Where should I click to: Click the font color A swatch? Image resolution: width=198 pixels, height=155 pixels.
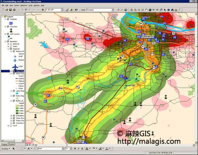pyautogui.click(x=87, y=148)
